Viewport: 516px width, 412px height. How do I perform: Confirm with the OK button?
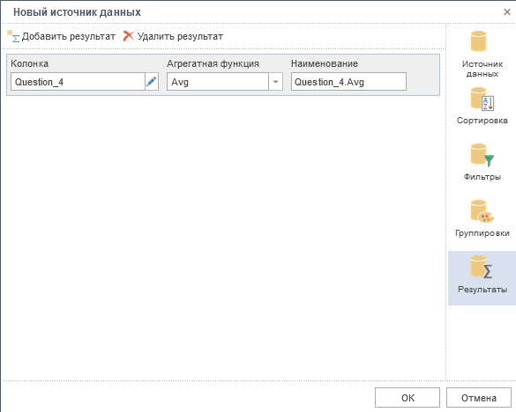[x=408, y=398]
